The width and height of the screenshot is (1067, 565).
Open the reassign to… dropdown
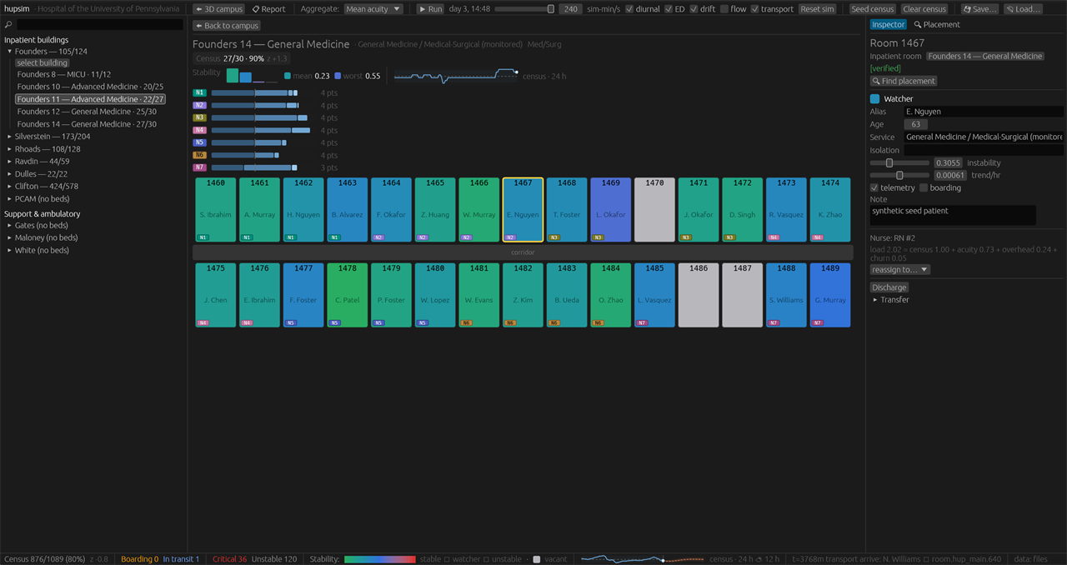coord(899,269)
